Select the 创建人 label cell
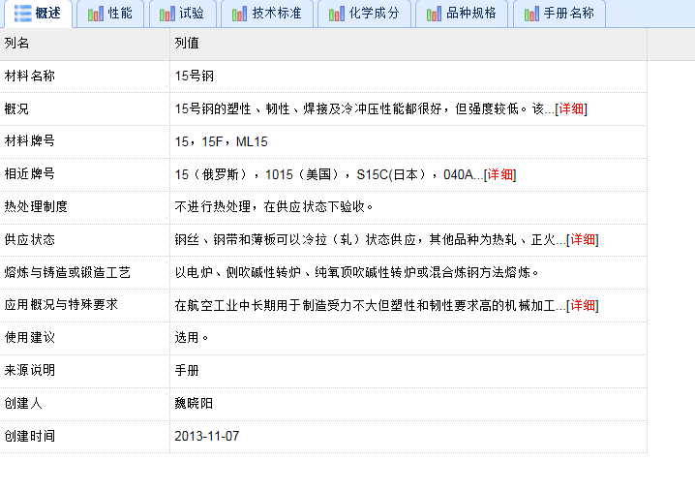This screenshot has width=695, height=491. tap(84, 404)
